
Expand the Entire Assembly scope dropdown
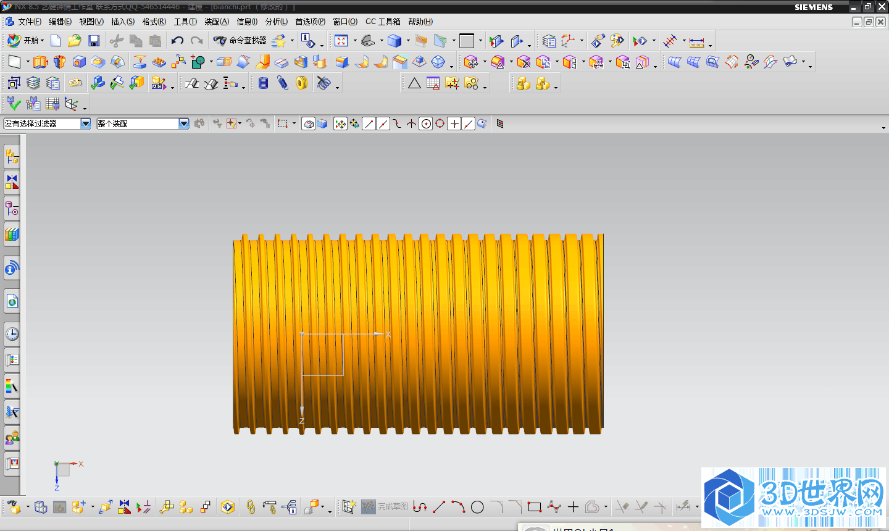184,123
